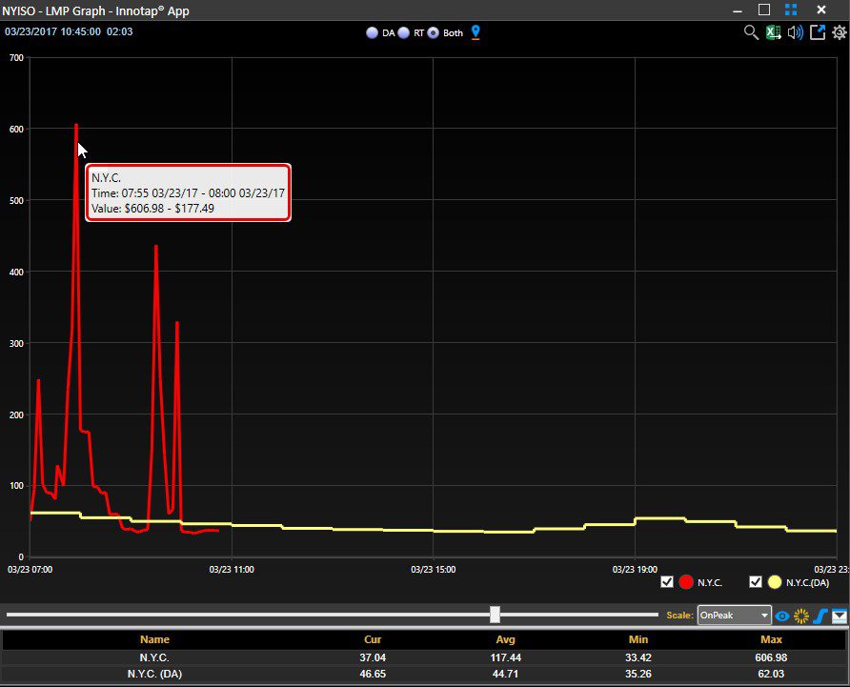Click the 03/23 11:00 axis label
Viewport: 850px width, 687px height.
click(x=232, y=570)
